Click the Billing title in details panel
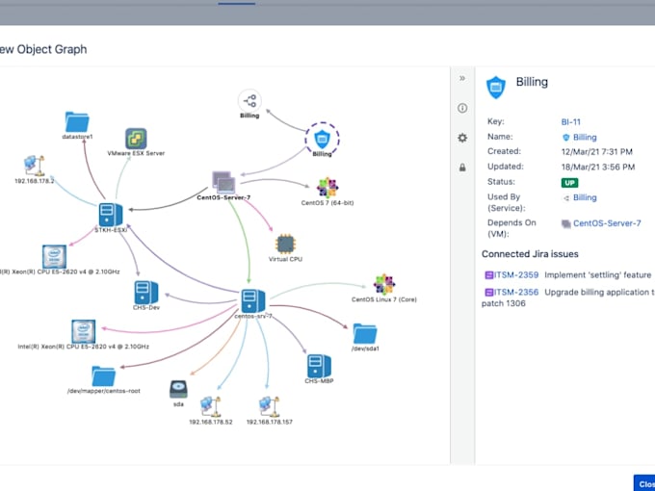This screenshot has height=491, width=655. coord(532,82)
